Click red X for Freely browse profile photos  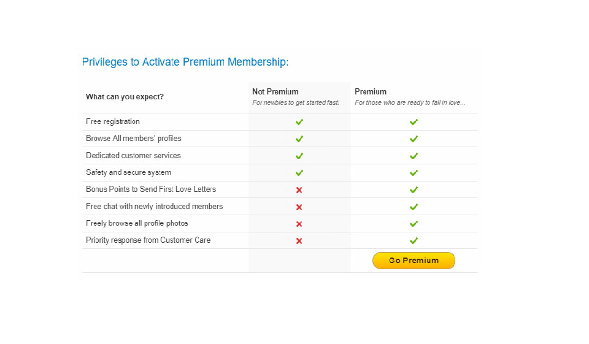coord(299,224)
